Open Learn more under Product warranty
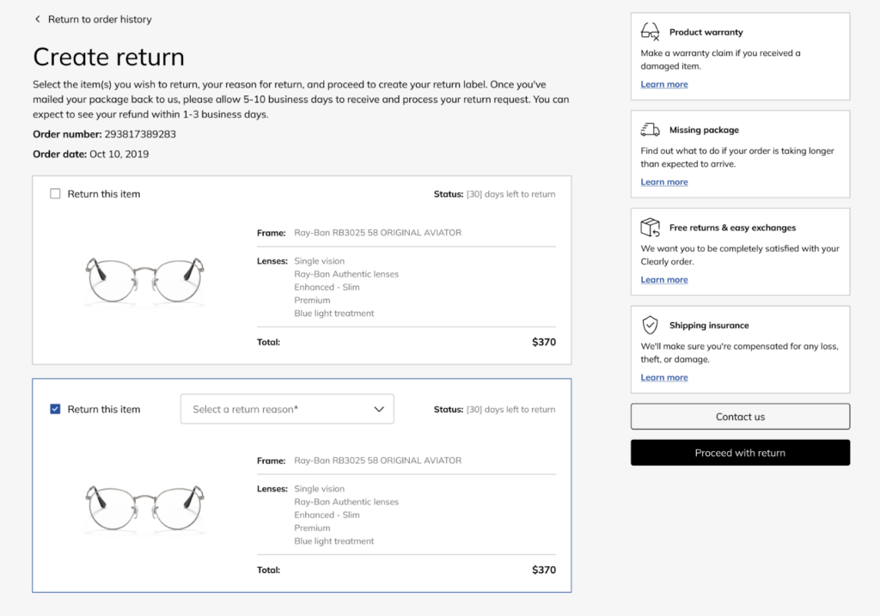Screen dimensions: 880x616 [x=664, y=84]
